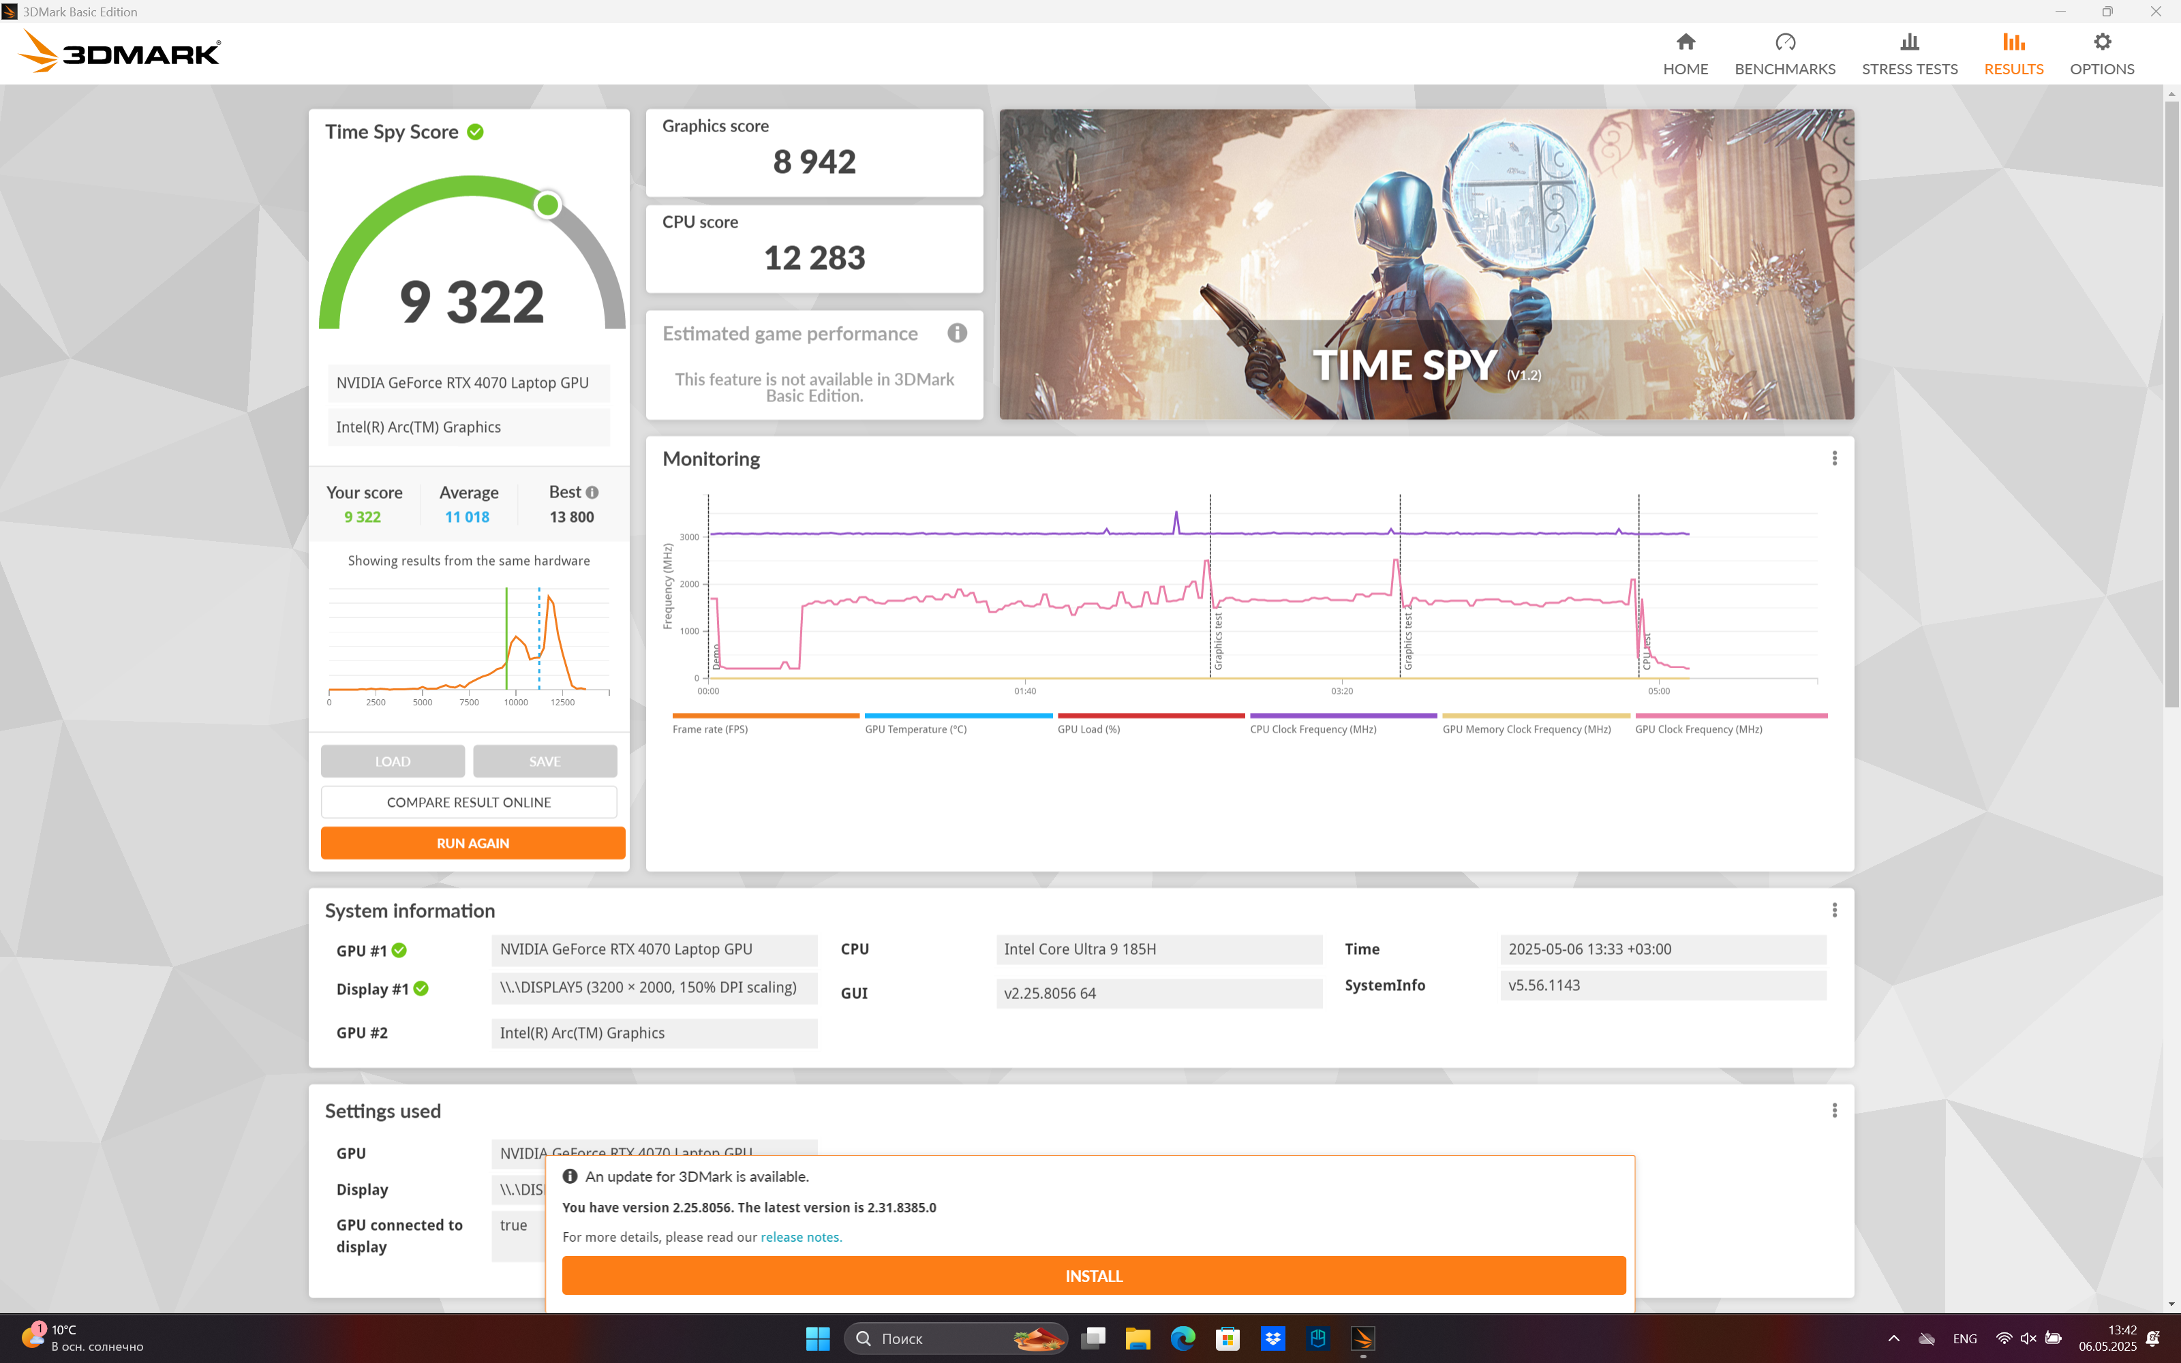Image resolution: width=2181 pixels, height=1363 pixels.
Task: Click the Display #1 green check icon
Action: [x=421, y=988]
